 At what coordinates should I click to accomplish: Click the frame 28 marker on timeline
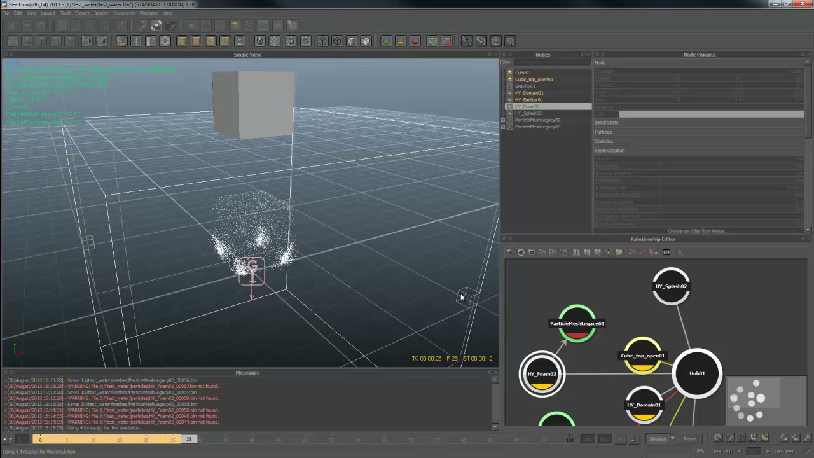[189, 440]
